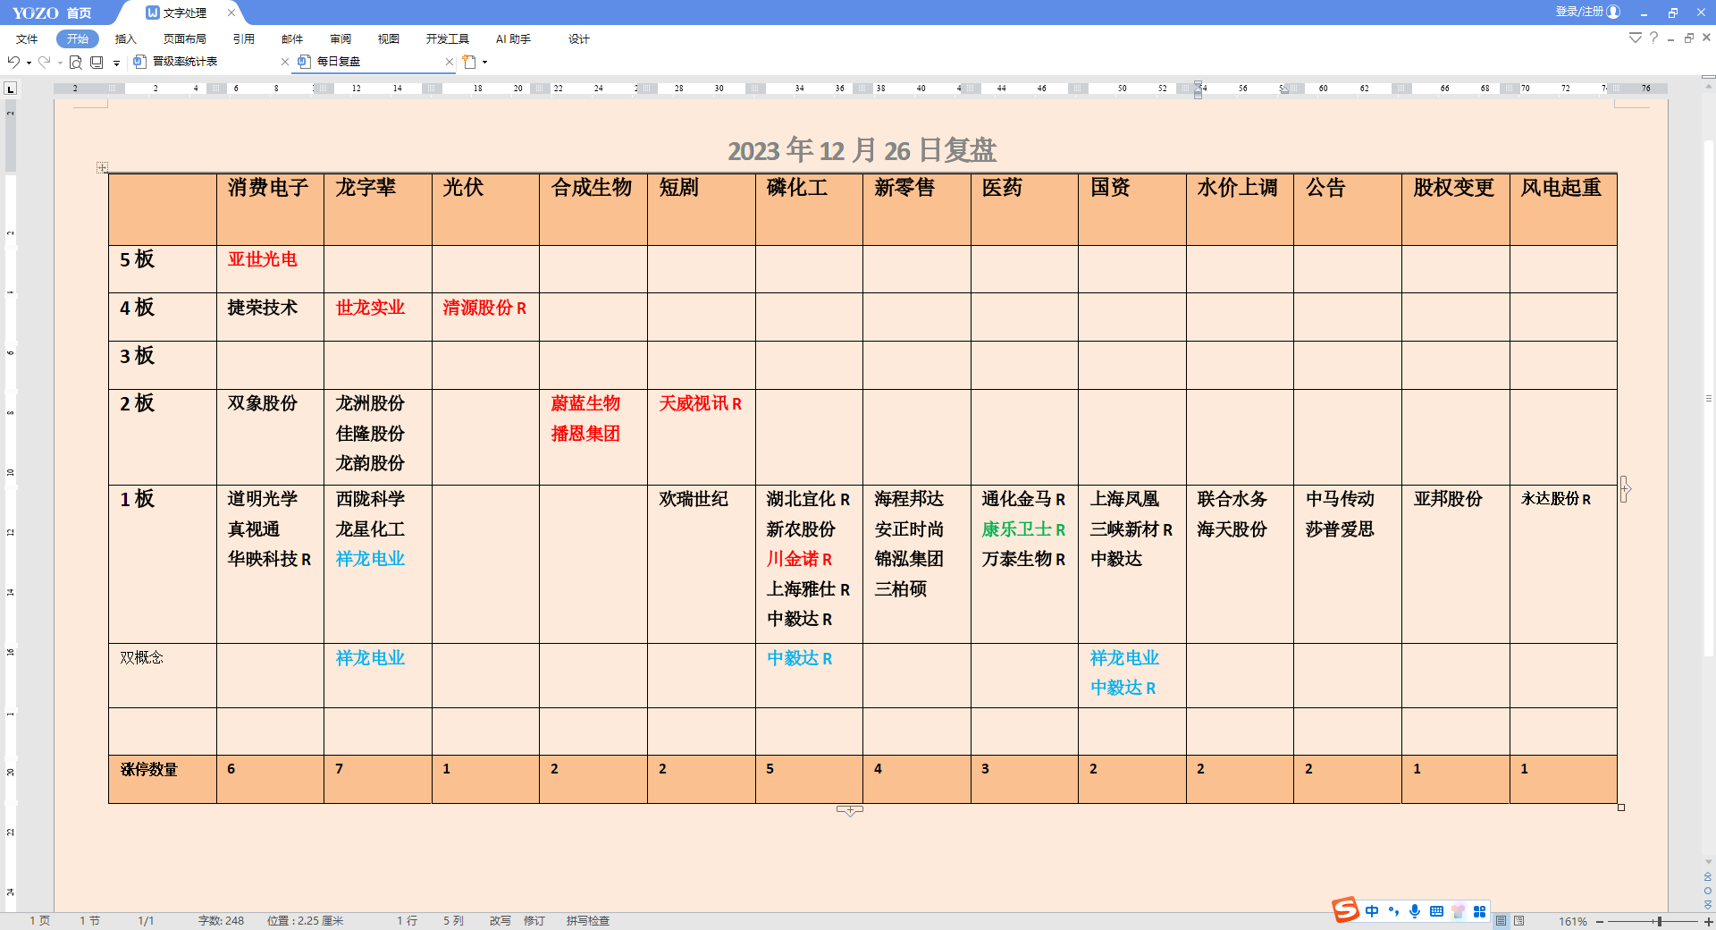Select the 每日复盘 document tab
This screenshot has width=1716, height=930.
pos(339,62)
